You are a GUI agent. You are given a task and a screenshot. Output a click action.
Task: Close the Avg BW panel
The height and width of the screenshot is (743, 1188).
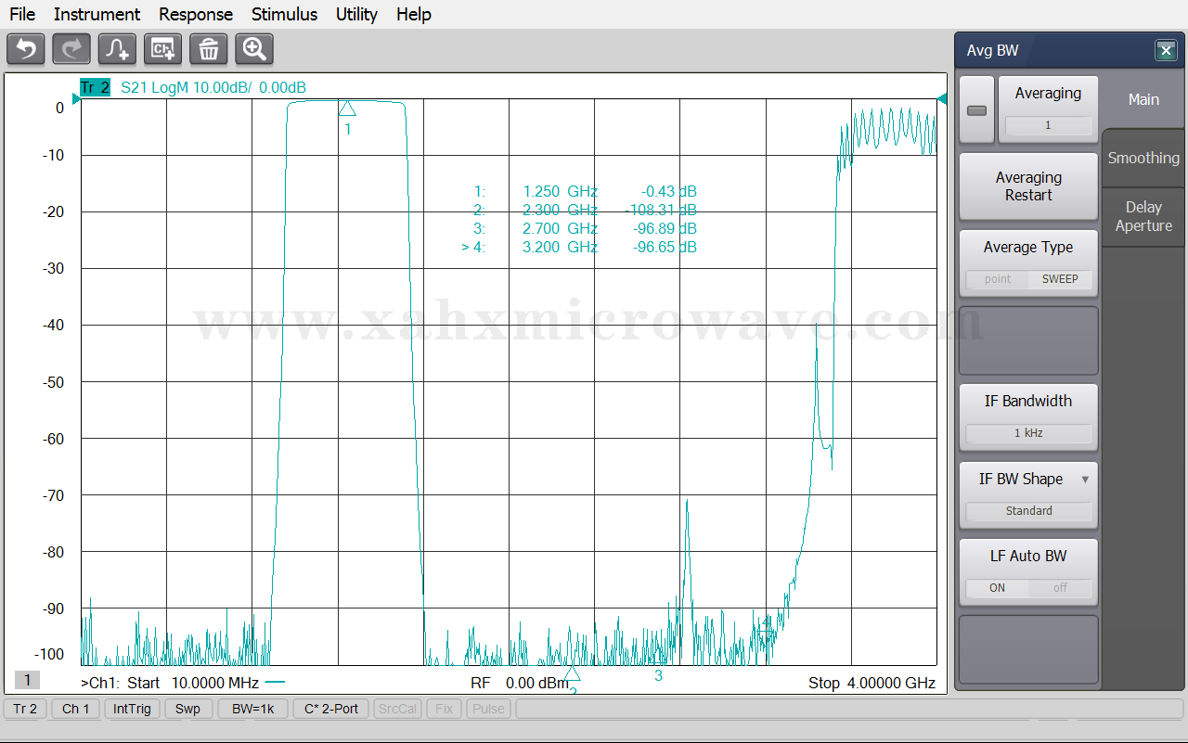(x=1166, y=51)
